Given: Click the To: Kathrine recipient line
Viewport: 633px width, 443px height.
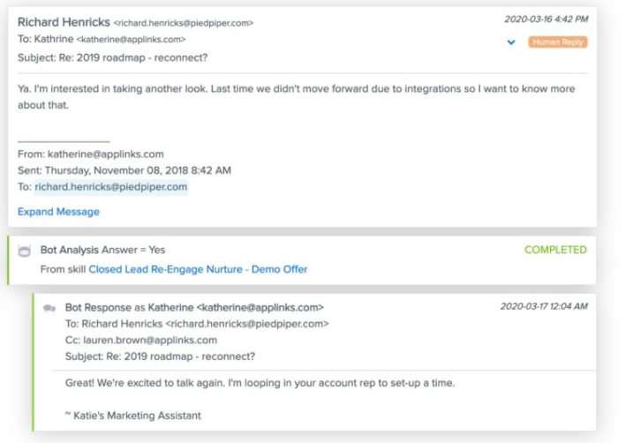Looking at the screenshot, I should click(x=102, y=40).
